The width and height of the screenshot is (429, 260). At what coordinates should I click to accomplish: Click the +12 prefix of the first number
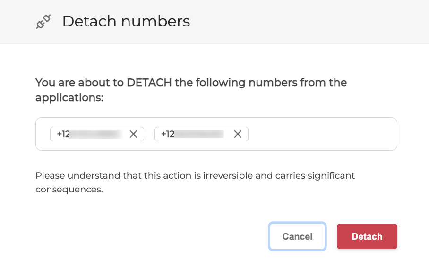click(x=63, y=134)
